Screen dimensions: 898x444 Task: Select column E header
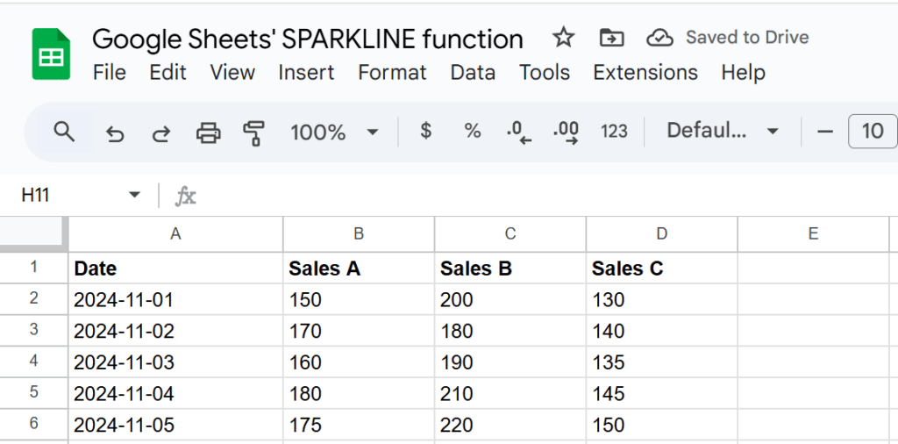[813, 233]
